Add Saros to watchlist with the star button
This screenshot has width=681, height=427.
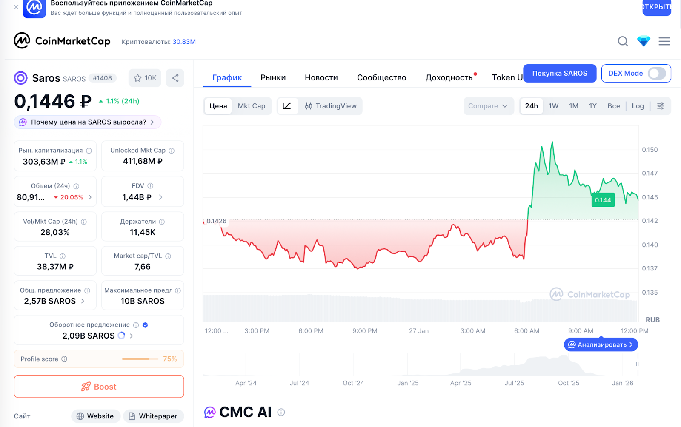point(145,78)
